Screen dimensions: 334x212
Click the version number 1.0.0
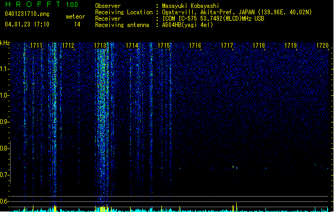coord(72,5)
